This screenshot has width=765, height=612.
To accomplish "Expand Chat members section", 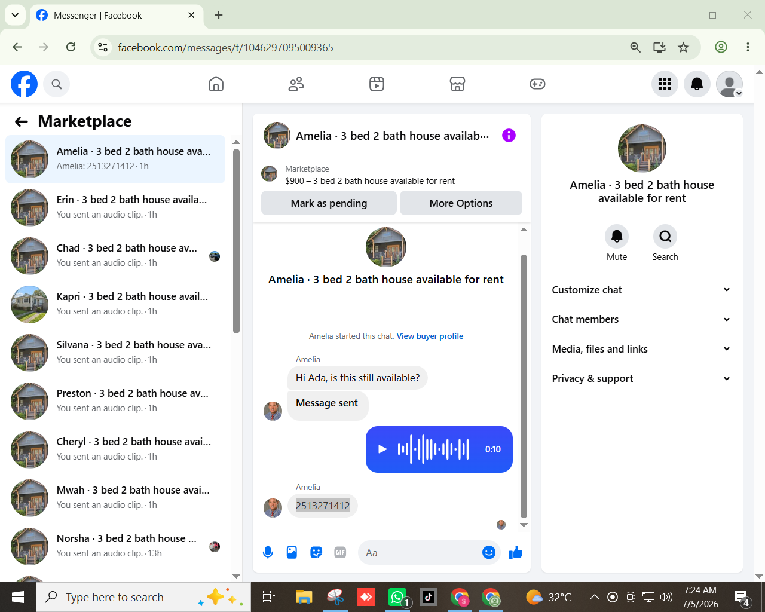I will click(x=641, y=319).
